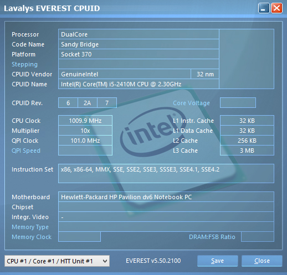This screenshot has height=275, width=287.
Task: Click the empty Memory Clock field
Action: tap(79, 237)
